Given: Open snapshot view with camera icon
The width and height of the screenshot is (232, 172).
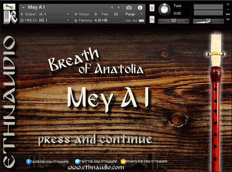Looking at the screenshot, I should 129,8.
